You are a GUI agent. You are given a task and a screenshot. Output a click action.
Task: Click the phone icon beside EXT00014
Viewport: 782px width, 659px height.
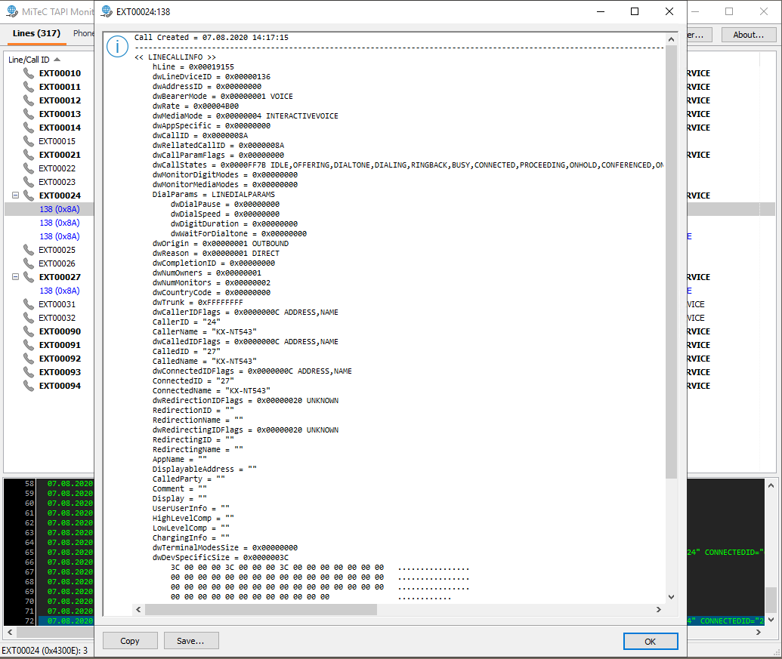(29, 128)
